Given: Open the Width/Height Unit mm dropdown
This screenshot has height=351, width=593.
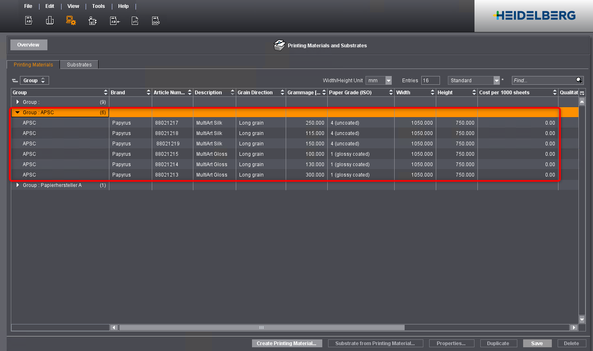Looking at the screenshot, I should [378, 81].
